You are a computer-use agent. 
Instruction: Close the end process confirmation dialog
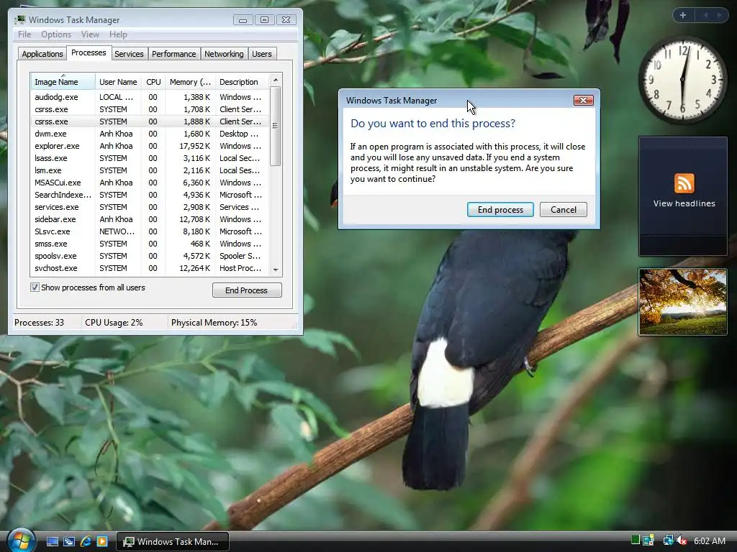[583, 100]
